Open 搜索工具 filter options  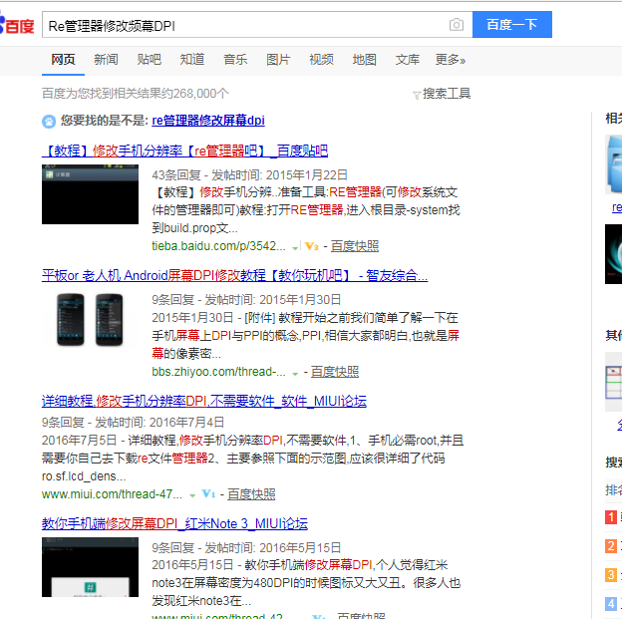pyautogui.click(x=442, y=94)
